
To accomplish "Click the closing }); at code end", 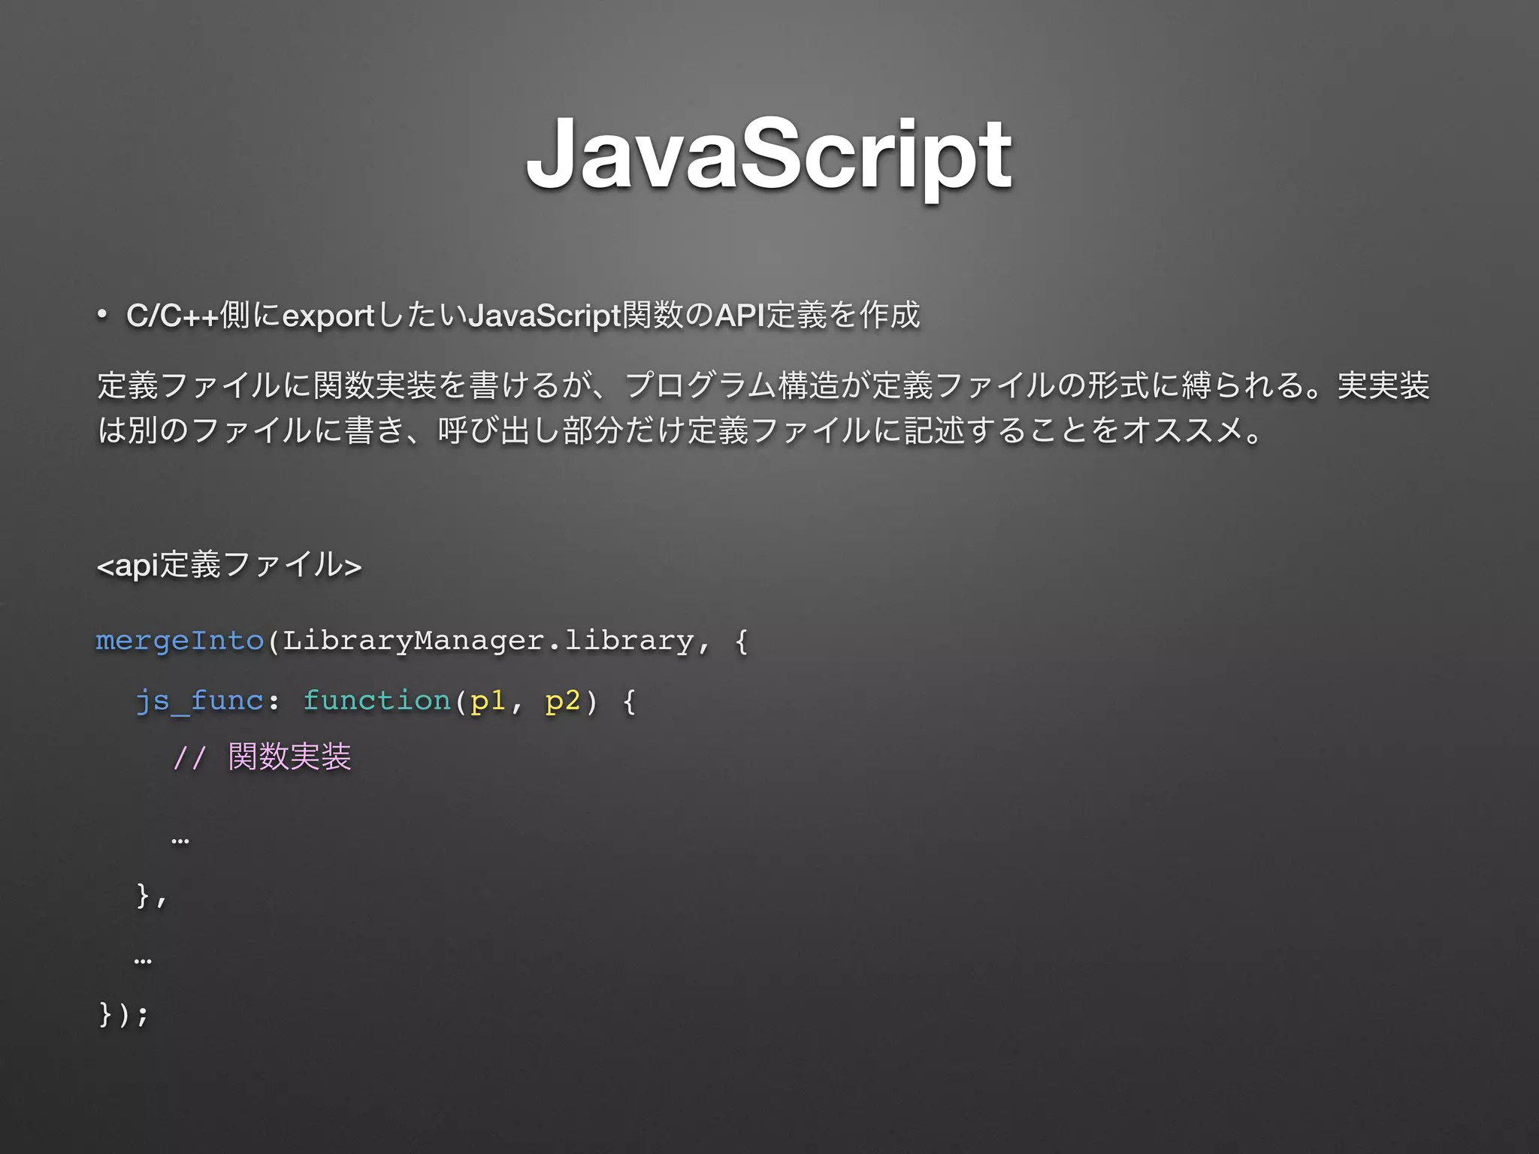I will point(124,1014).
